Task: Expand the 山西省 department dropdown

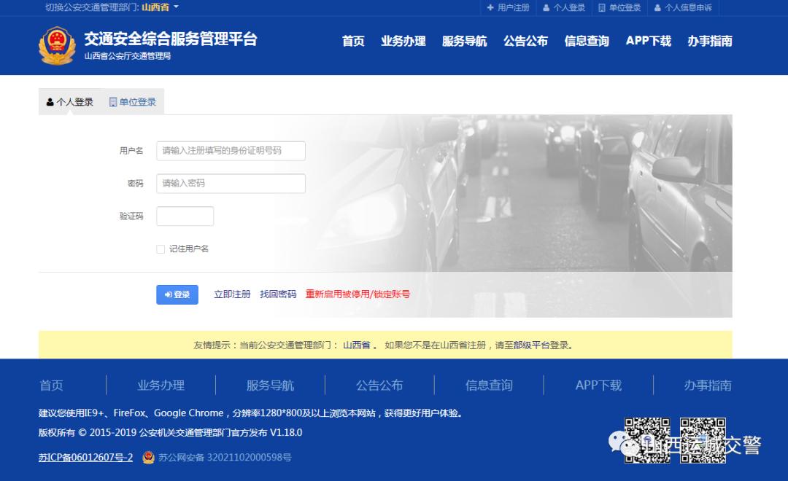Action: tap(160, 7)
